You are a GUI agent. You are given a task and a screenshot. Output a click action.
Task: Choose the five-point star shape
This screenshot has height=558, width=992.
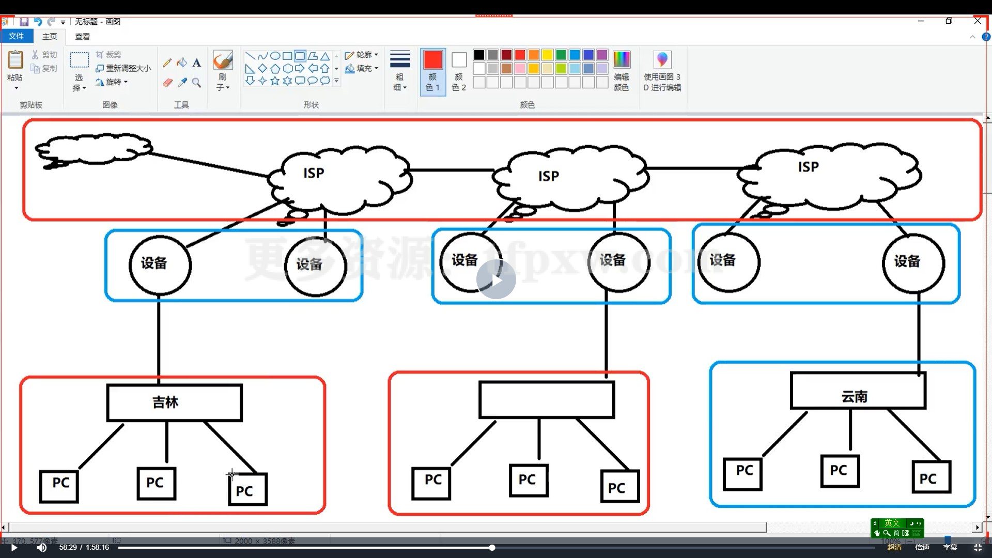(275, 81)
